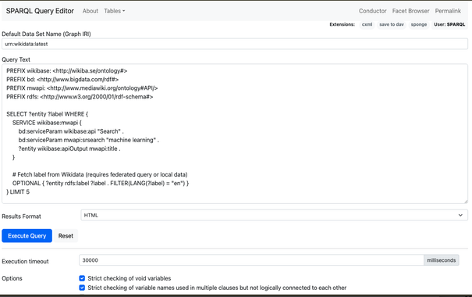This screenshot has height=297, width=472.
Task: Expand the Results Format HTML dropdown
Action: click(x=274, y=215)
